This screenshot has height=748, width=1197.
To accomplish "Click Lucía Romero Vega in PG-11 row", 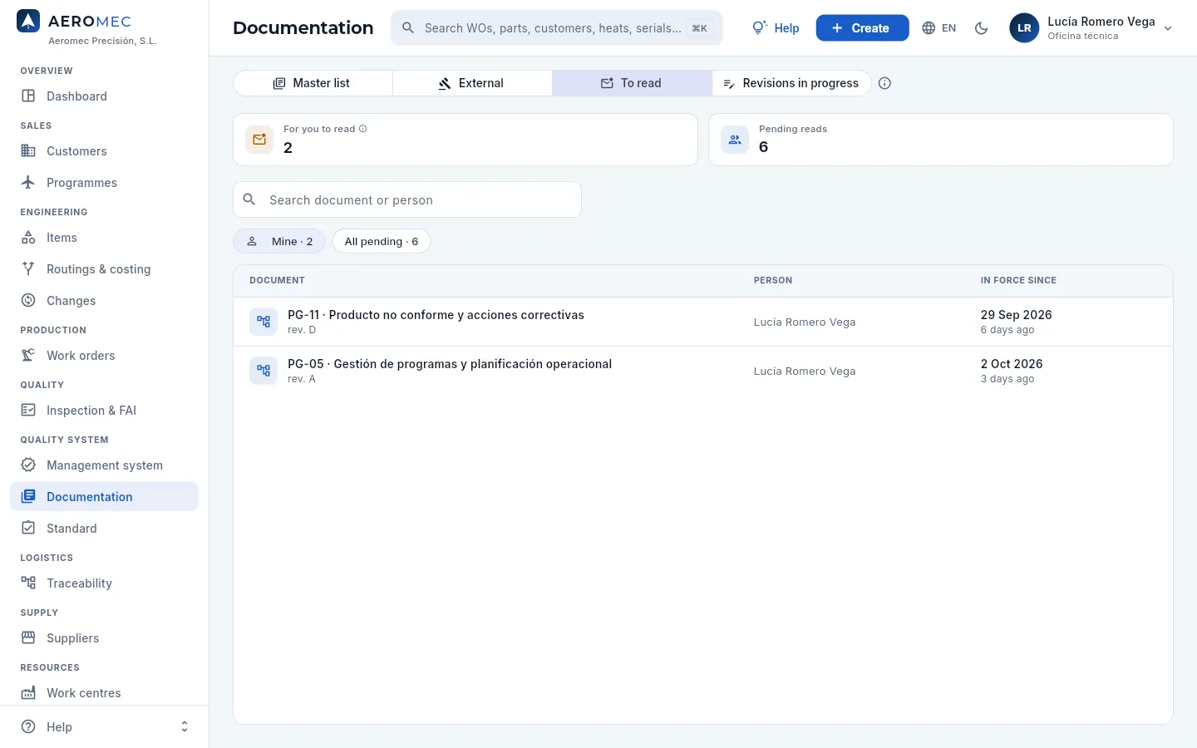I will (x=805, y=322).
